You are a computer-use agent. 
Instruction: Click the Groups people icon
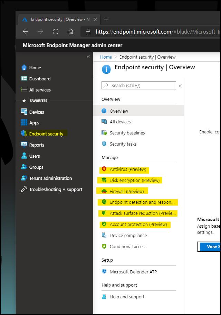[24, 167]
